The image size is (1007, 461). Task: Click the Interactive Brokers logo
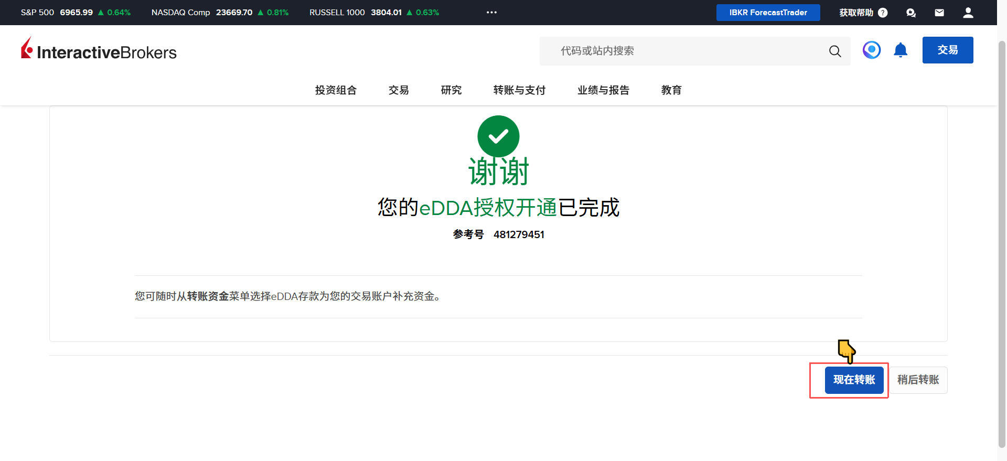pyautogui.click(x=99, y=50)
